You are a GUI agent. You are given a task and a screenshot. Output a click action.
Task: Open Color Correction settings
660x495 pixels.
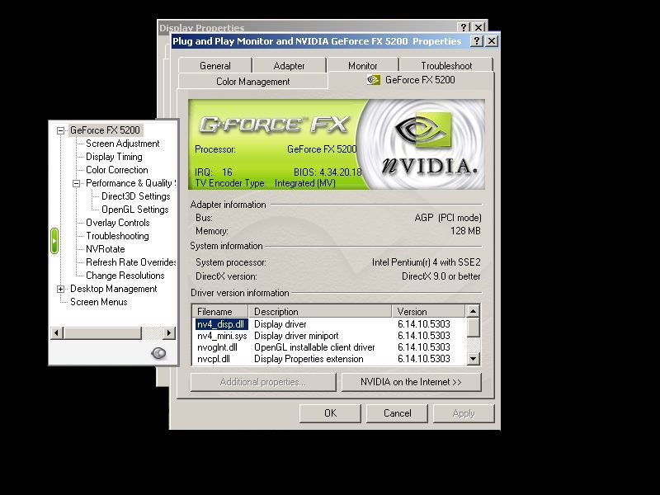[x=117, y=170]
